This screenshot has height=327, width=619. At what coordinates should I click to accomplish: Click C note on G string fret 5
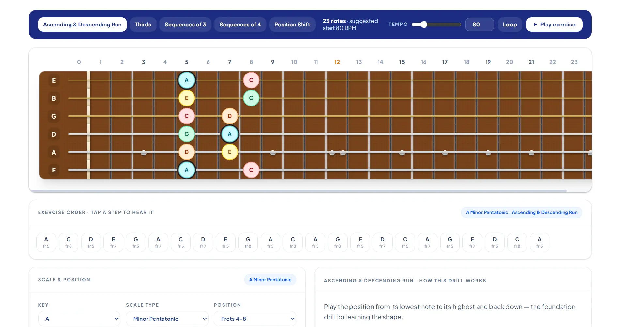[x=187, y=116]
